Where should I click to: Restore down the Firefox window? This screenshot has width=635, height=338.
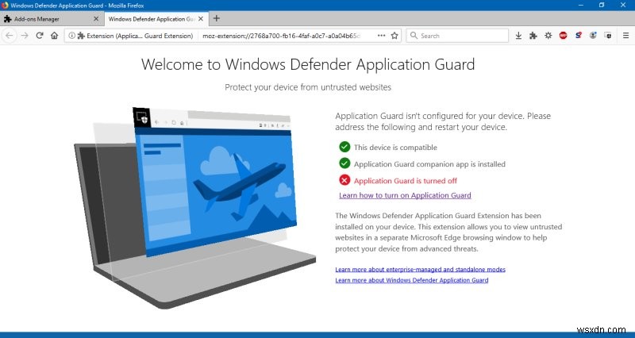[x=602, y=6]
